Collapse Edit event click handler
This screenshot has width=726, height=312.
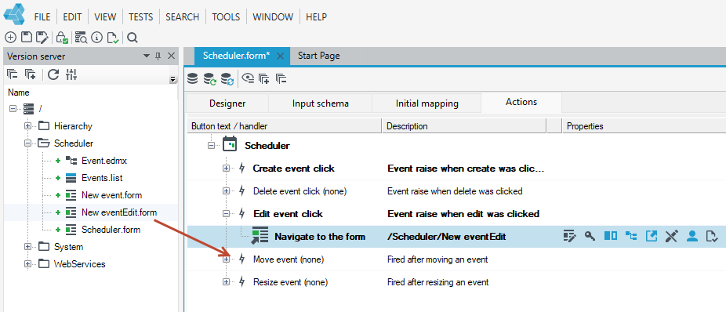pyautogui.click(x=226, y=214)
